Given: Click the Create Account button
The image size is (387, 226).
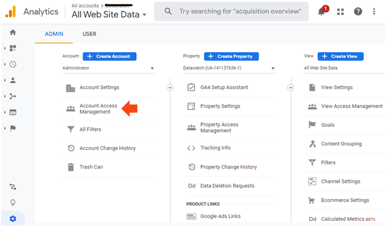Looking at the screenshot, I should point(109,56).
